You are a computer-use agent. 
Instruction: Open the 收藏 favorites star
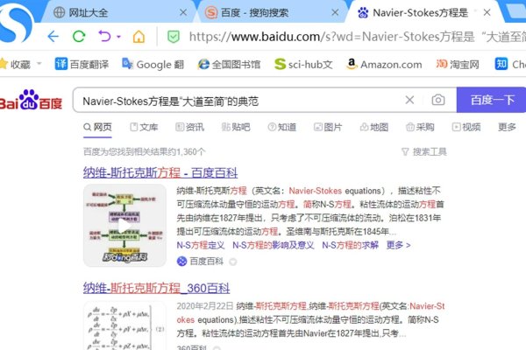[x=4, y=64]
